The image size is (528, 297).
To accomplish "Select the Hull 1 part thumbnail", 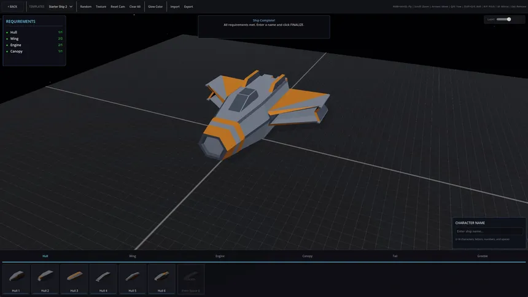I will (15, 279).
